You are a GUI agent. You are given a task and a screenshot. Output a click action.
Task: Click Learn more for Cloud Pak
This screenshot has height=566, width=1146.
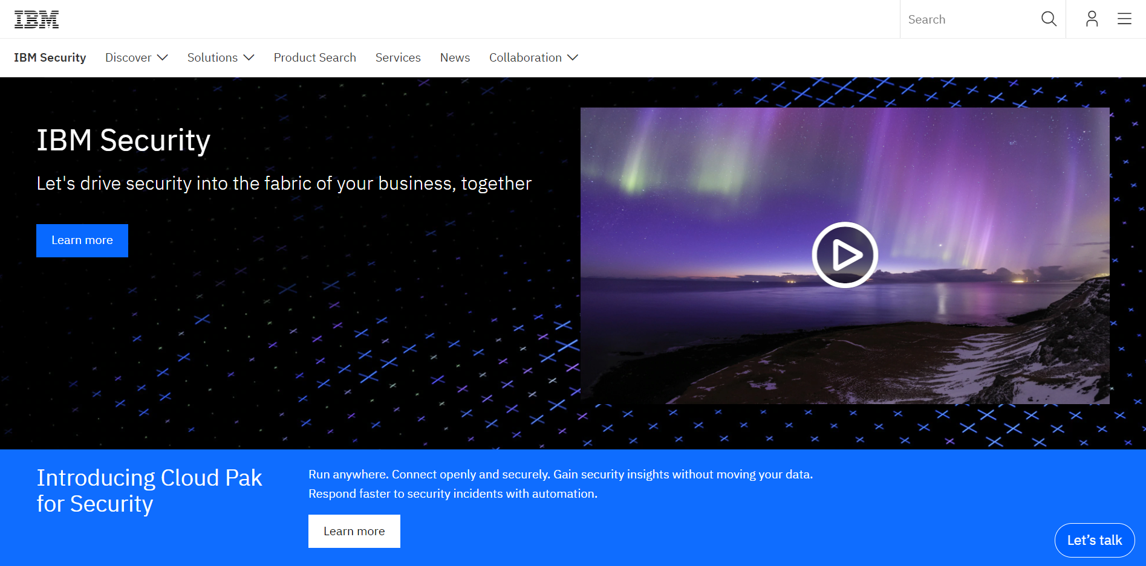click(x=354, y=531)
